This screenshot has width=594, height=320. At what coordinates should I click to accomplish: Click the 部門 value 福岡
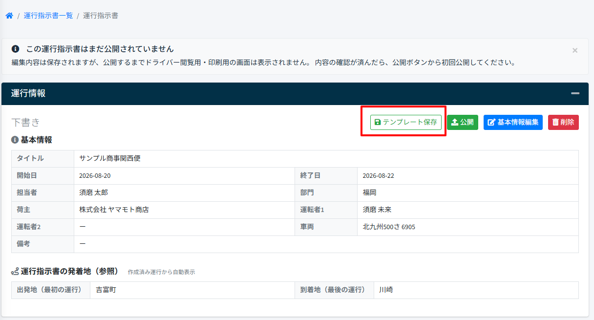pos(369,192)
